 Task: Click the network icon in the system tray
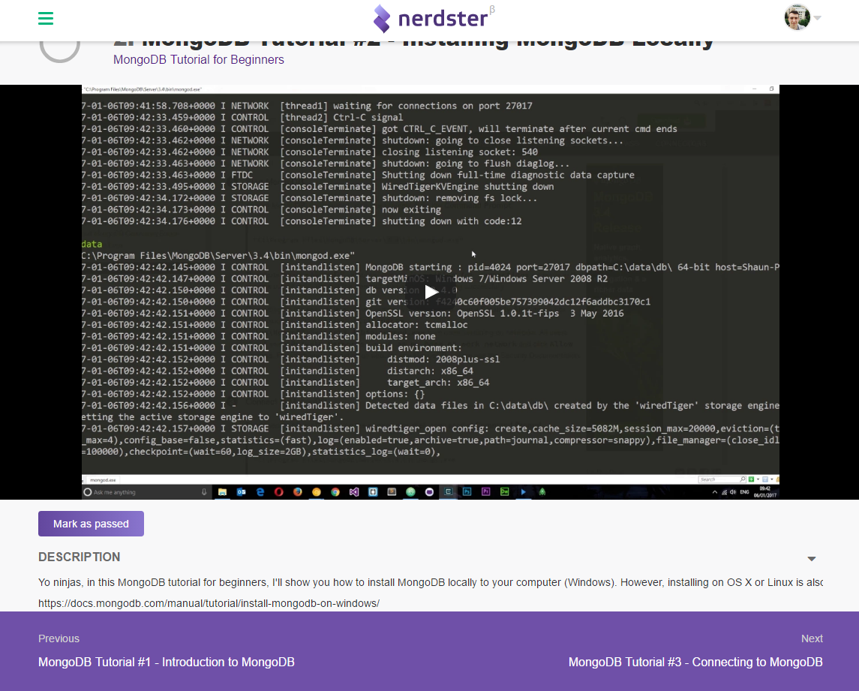click(x=725, y=492)
